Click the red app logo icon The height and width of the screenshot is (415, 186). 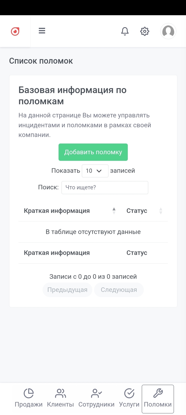(x=15, y=31)
